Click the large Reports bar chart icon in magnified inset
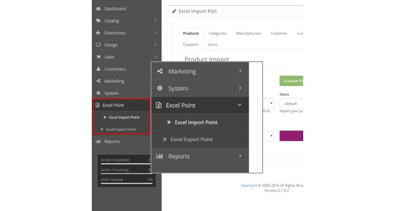395x211 pixels. pos(160,156)
